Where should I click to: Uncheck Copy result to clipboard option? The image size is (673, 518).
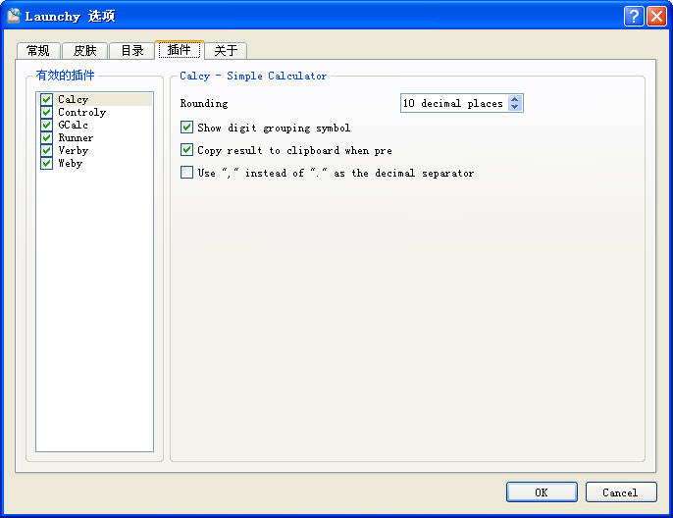click(x=186, y=150)
